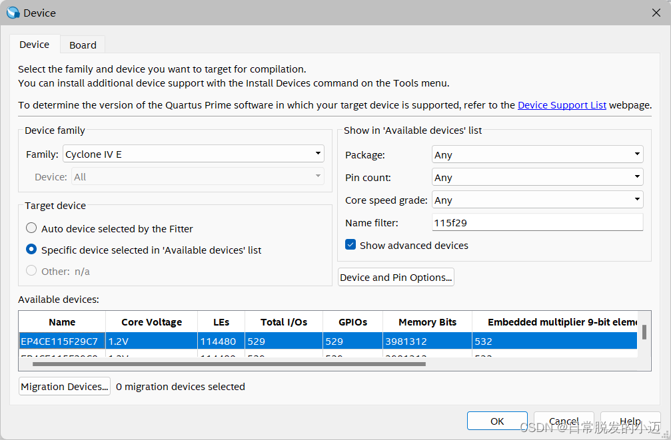Click the '0 migration devices selected' text
Image resolution: width=671 pixels, height=440 pixels.
tap(180, 387)
